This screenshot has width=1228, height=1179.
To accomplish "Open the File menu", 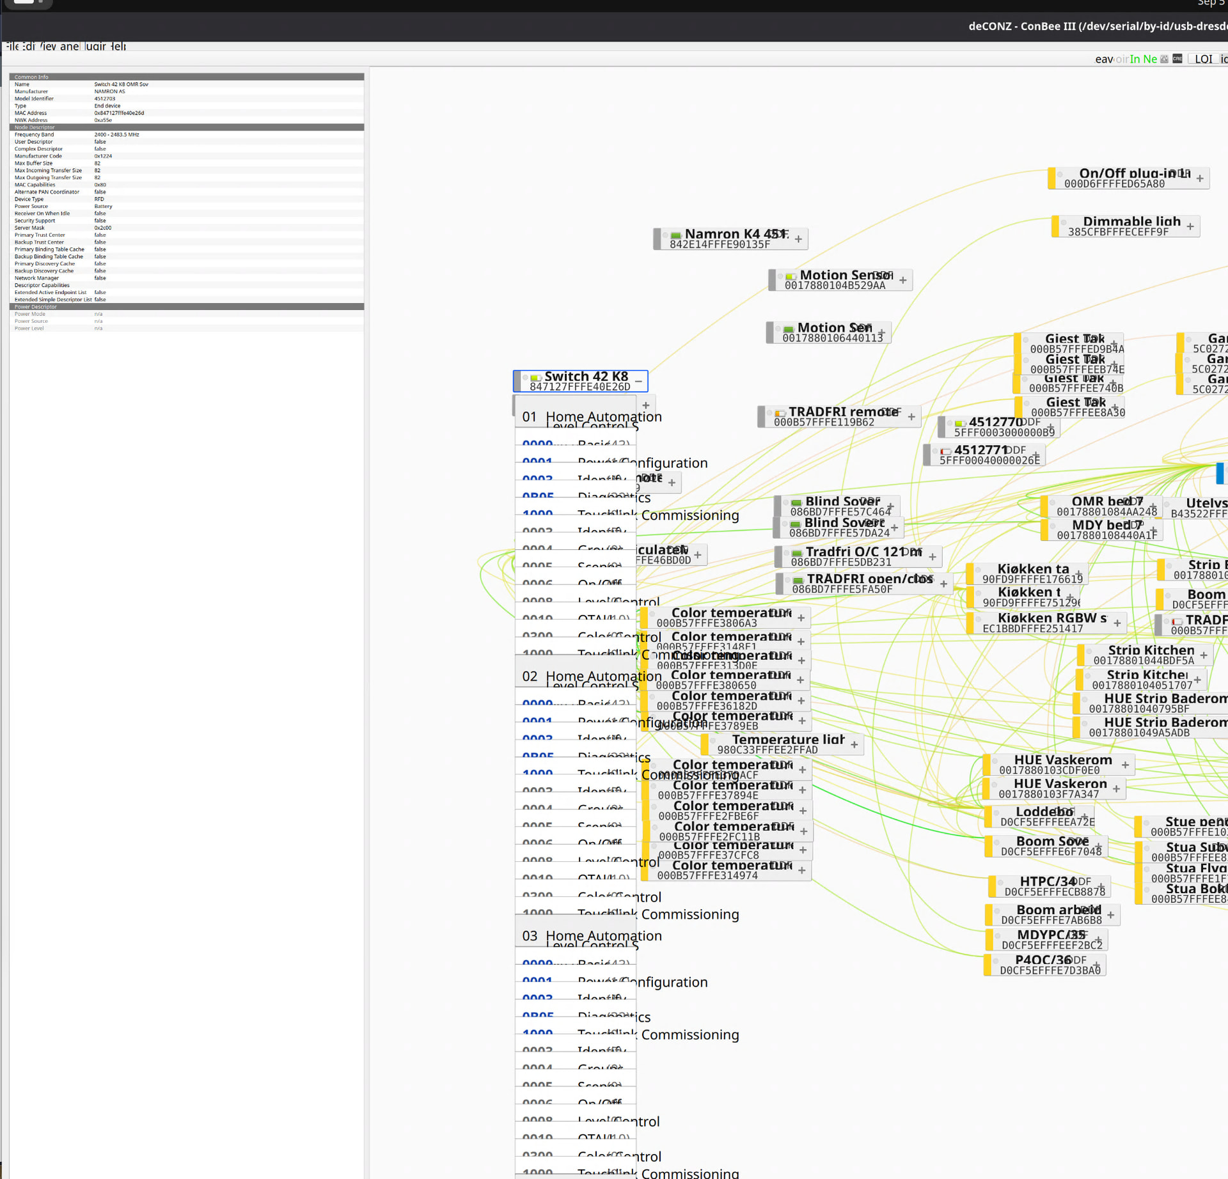I will point(13,46).
